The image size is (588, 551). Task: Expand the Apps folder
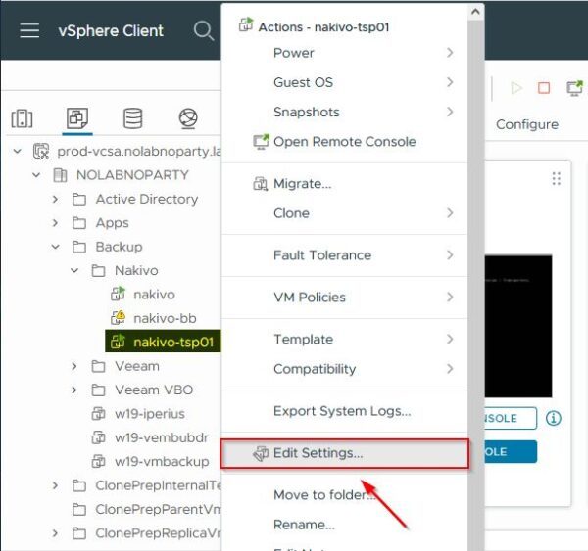pyautogui.click(x=56, y=223)
